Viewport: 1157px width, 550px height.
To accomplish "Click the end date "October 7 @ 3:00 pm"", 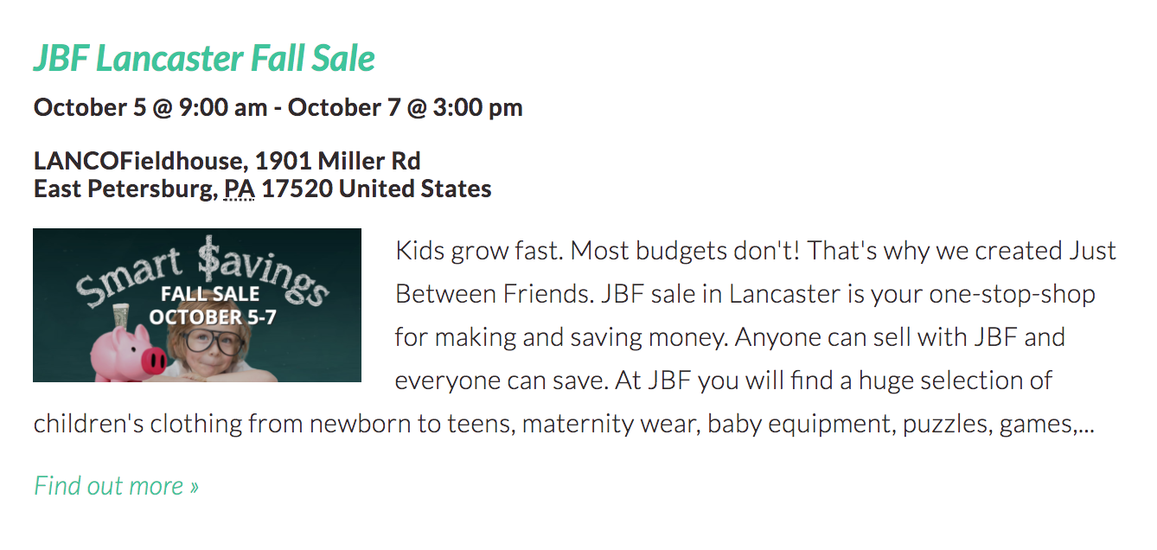I will click(x=405, y=107).
